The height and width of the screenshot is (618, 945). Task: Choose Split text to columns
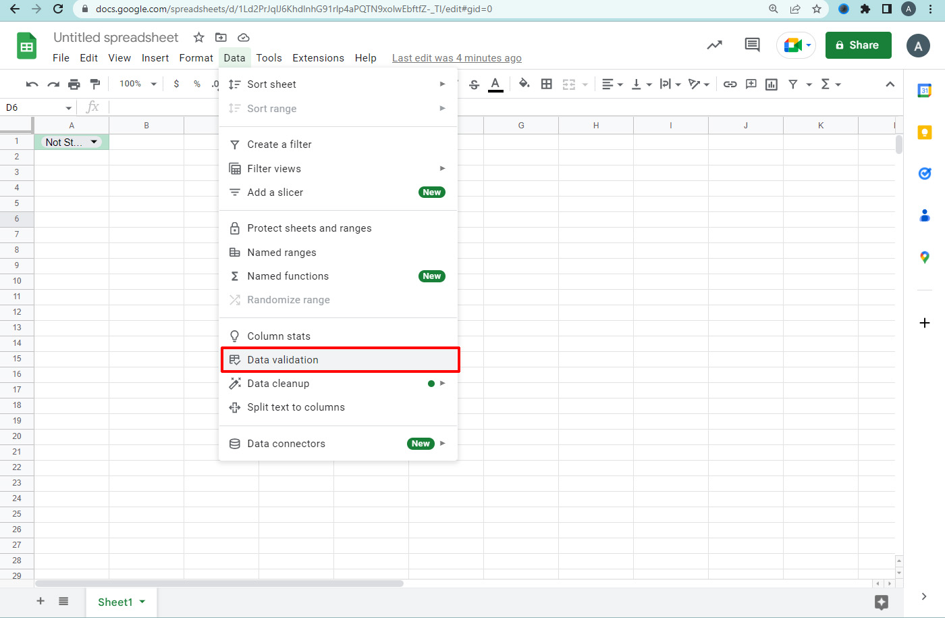296,407
